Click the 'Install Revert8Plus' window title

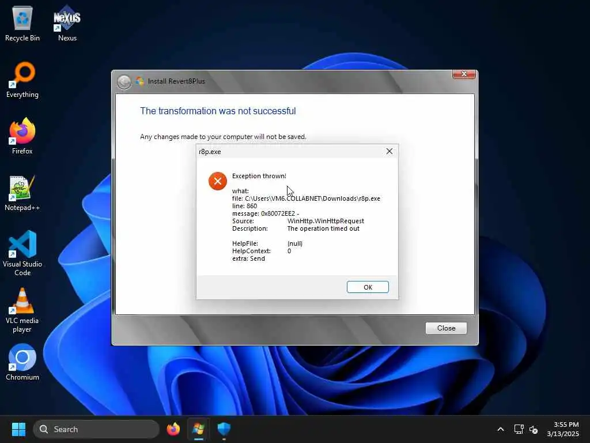(176, 81)
